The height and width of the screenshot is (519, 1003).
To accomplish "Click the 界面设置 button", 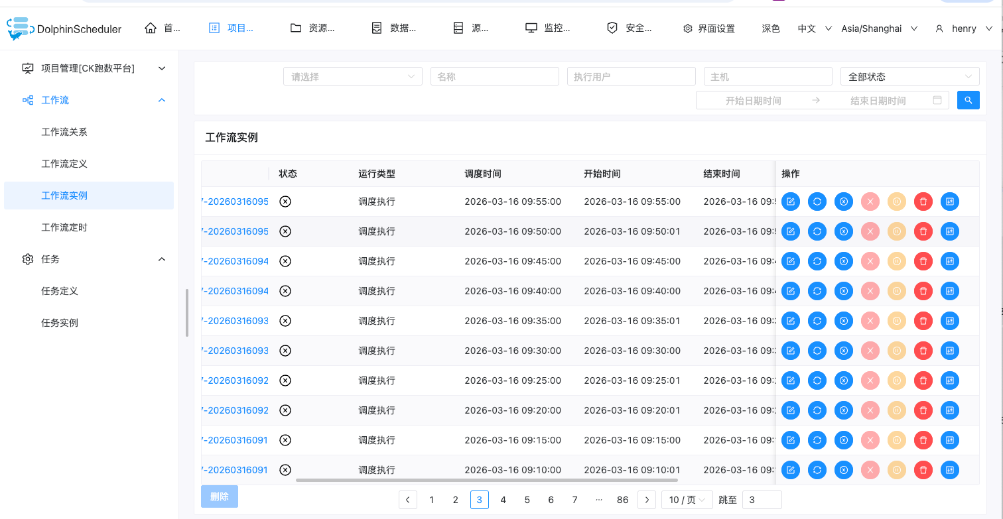I will coord(709,29).
